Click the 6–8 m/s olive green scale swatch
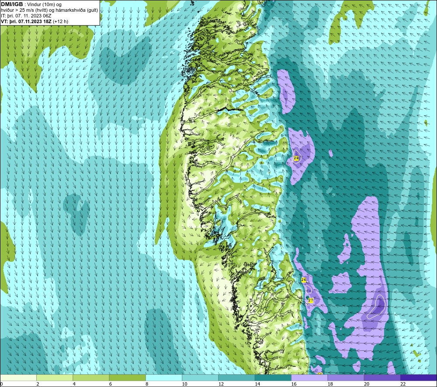The width and height of the screenshot is (437, 387). pyautogui.click(x=127, y=377)
